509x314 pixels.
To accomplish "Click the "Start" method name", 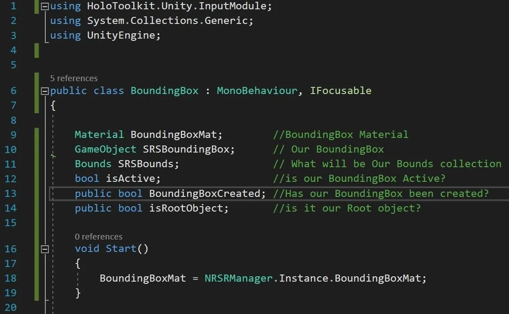I will [x=121, y=248].
